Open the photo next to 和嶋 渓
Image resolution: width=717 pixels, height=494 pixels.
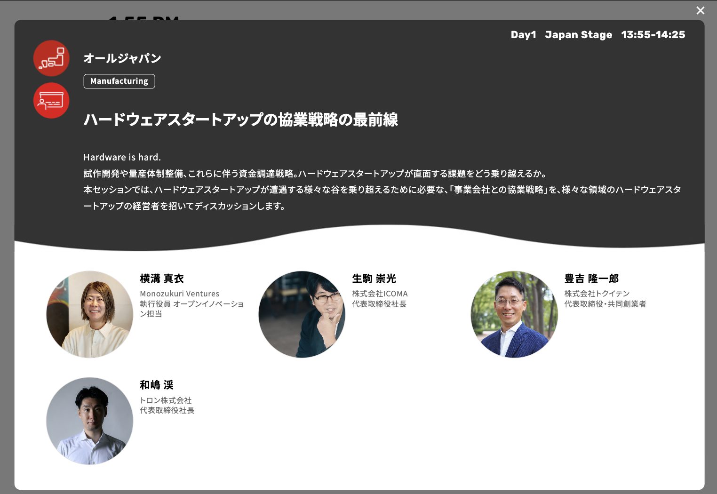click(90, 421)
